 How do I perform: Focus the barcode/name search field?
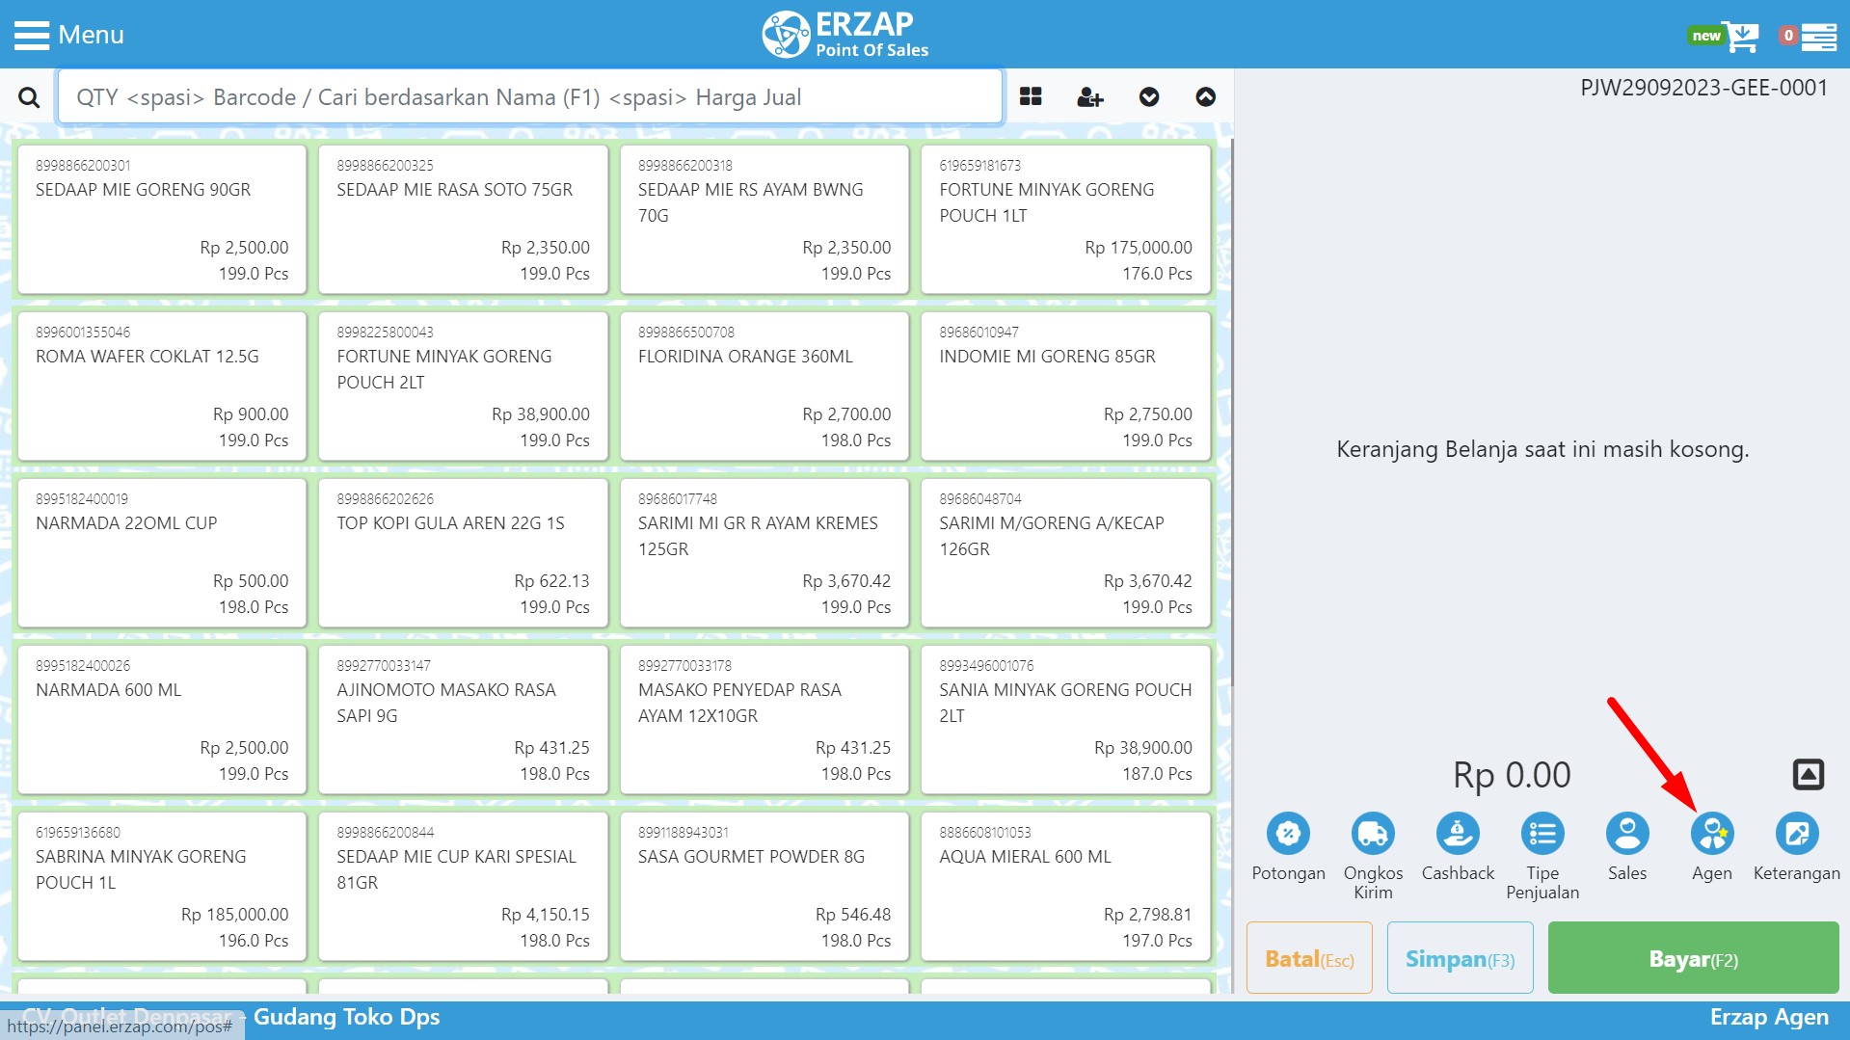point(529,97)
